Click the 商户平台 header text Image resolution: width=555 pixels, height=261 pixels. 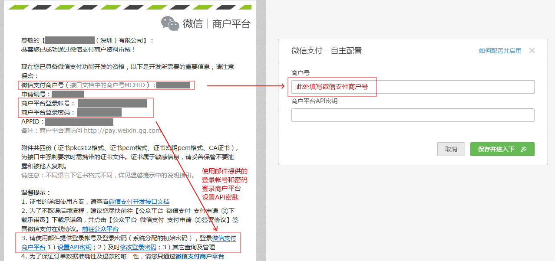pos(231,24)
